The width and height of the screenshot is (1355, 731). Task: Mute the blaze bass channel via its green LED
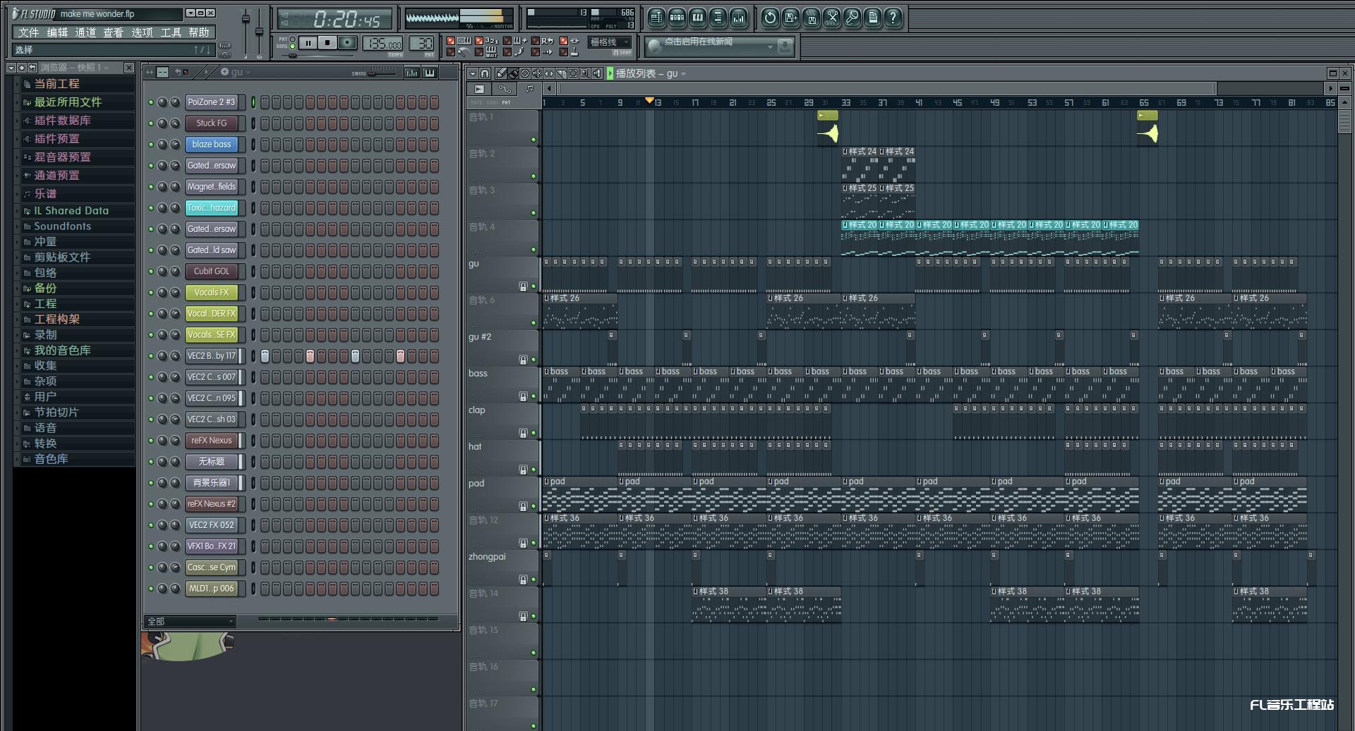point(150,145)
